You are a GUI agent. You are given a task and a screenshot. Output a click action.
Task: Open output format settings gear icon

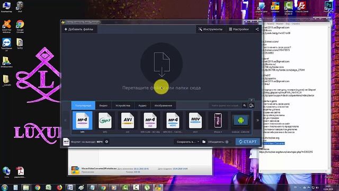pos(106,142)
